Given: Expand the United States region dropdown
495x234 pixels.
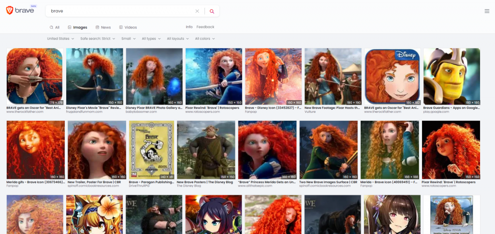Looking at the screenshot, I should (60, 39).
